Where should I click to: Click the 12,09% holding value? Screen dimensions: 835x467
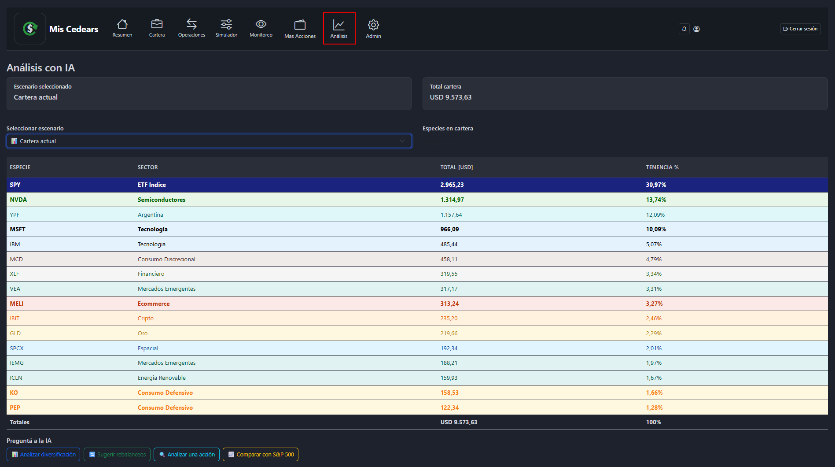pos(655,215)
